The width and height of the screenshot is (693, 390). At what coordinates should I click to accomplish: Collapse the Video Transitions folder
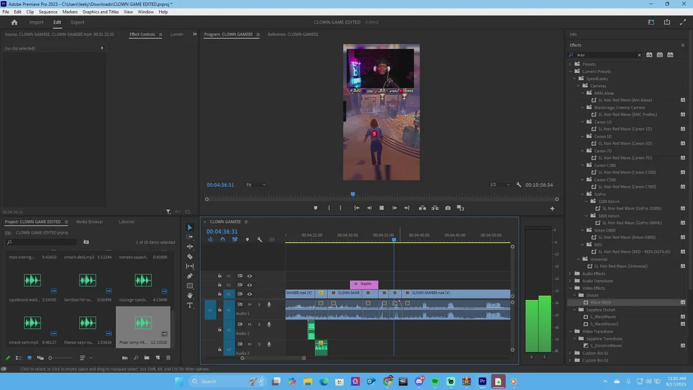coord(570,331)
